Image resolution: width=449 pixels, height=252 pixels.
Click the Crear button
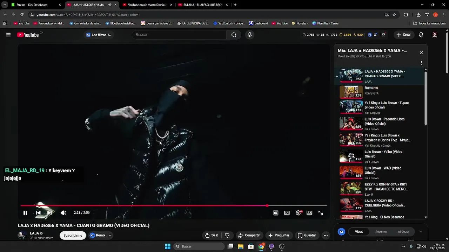tap(404, 35)
